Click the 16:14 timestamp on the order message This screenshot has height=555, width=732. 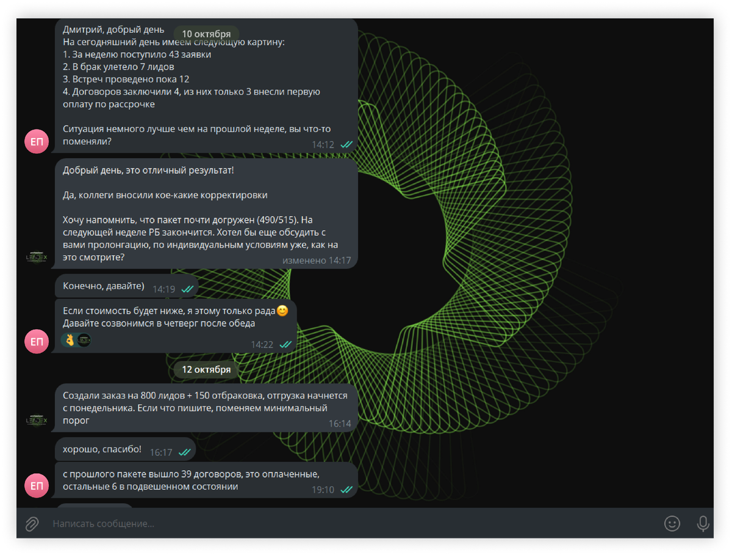(340, 423)
